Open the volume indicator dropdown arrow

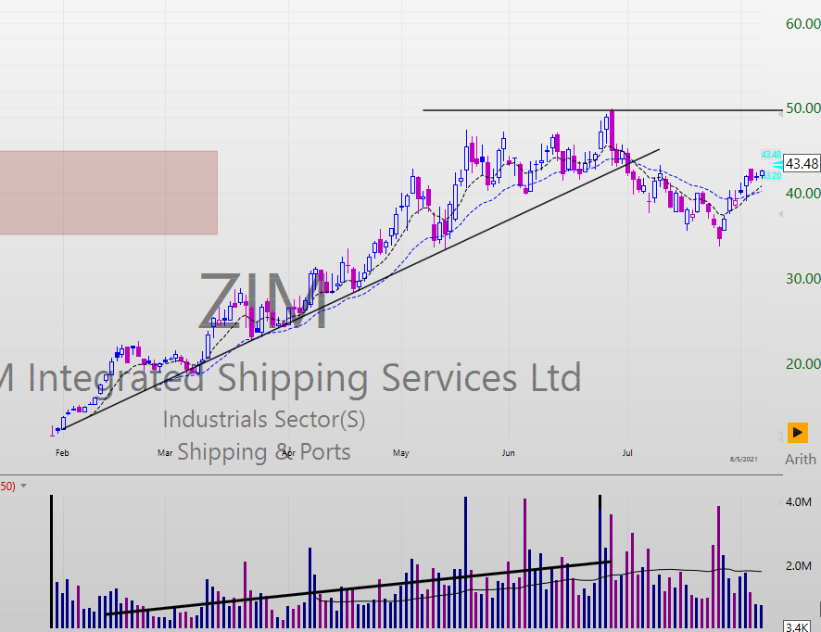click(x=23, y=487)
